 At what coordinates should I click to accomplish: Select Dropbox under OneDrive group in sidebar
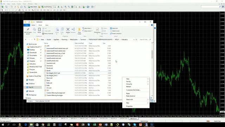point(31,80)
